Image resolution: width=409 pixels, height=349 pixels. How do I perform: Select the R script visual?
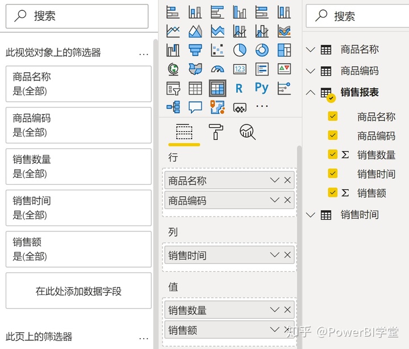pyautogui.click(x=240, y=88)
